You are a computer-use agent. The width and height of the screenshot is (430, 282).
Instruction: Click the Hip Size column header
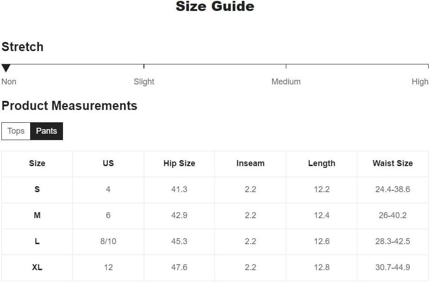tap(179, 163)
